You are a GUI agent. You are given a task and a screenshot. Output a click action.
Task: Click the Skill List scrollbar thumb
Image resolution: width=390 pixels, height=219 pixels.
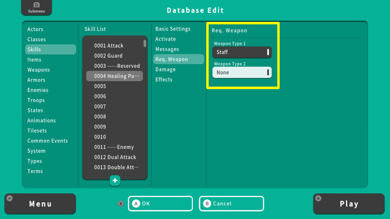[x=145, y=43]
